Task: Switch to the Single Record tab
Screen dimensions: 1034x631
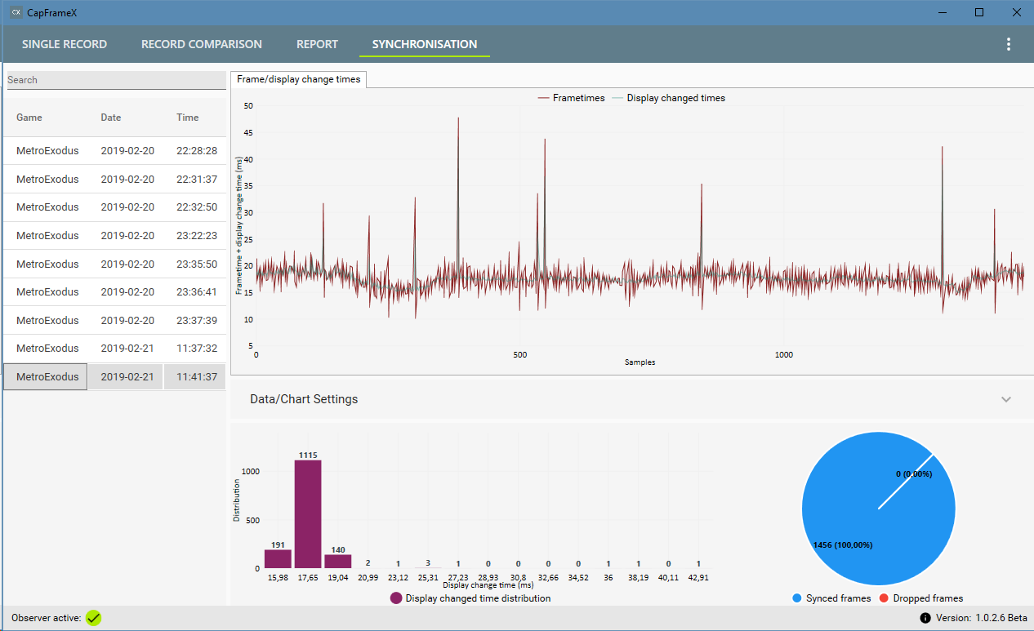Action: (65, 44)
